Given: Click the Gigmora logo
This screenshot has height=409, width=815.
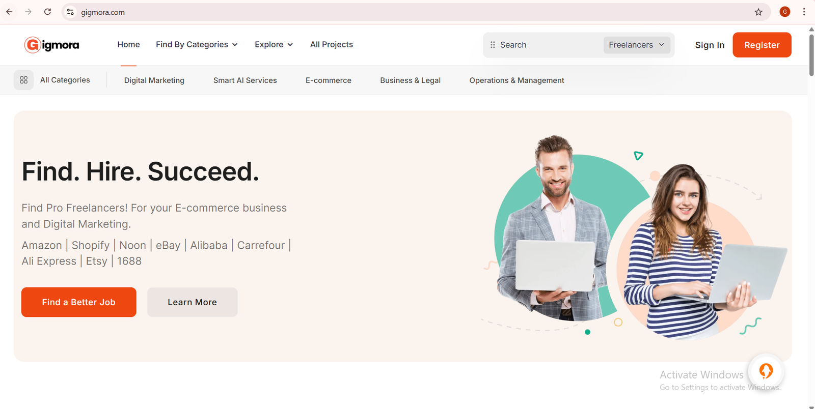Looking at the screenshot, I should 51,45.
